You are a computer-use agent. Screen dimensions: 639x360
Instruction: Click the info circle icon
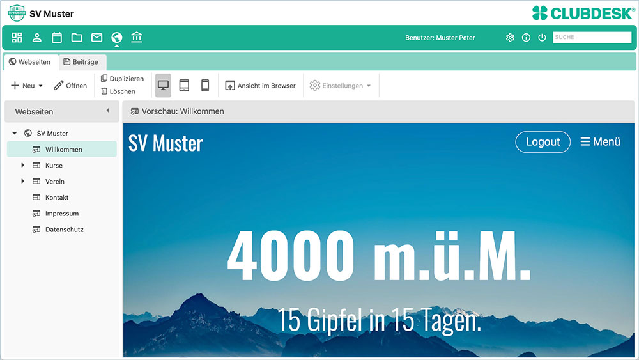point(526,38)
